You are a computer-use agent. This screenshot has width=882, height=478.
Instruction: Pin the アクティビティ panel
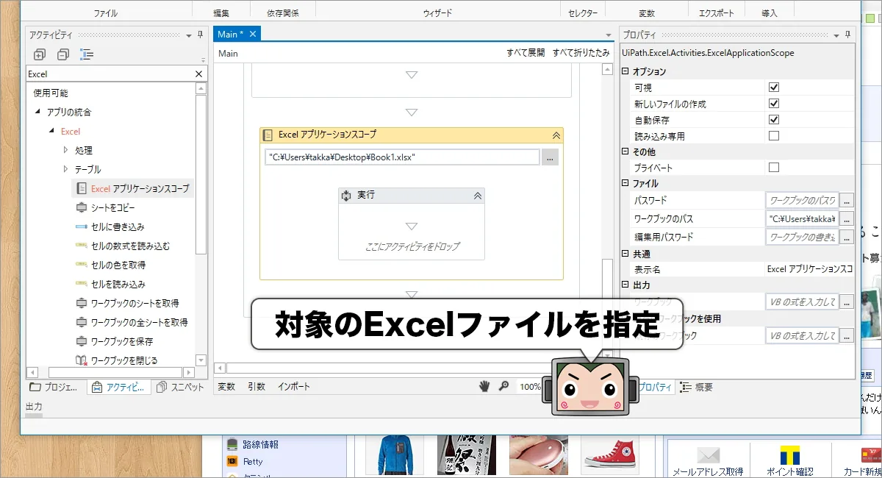(x=201, y=35)
